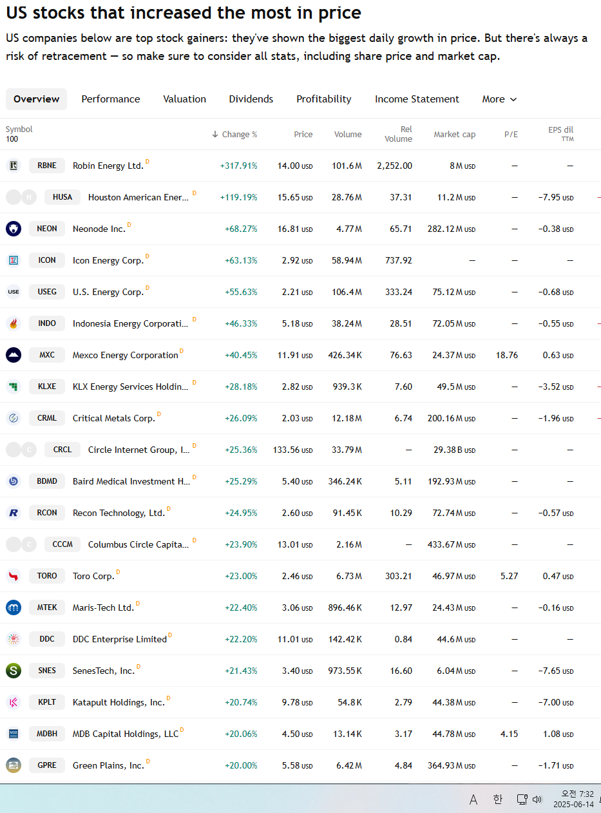Viewport: 601px width, 813px height.
Task: Open the Neonode Inc. company link
Action: coord(99,229)
